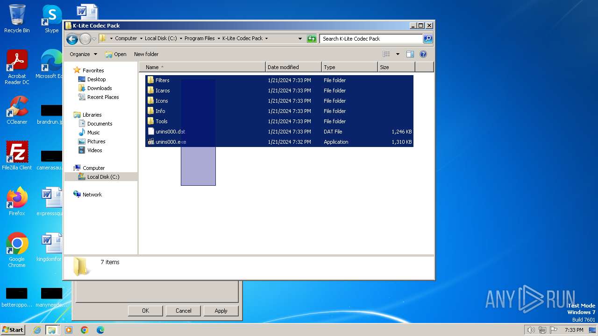Open the view options dropdown arrow

click(398, 54)
